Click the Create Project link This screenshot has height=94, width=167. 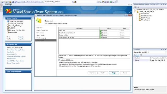tap(21, 39)
